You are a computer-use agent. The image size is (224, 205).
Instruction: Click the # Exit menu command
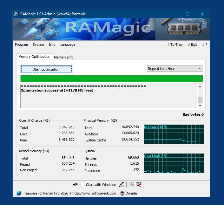point(192,44)
